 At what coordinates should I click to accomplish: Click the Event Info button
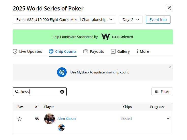[x=158, y=20]
